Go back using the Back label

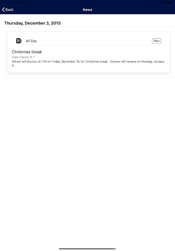coord(9,10)
